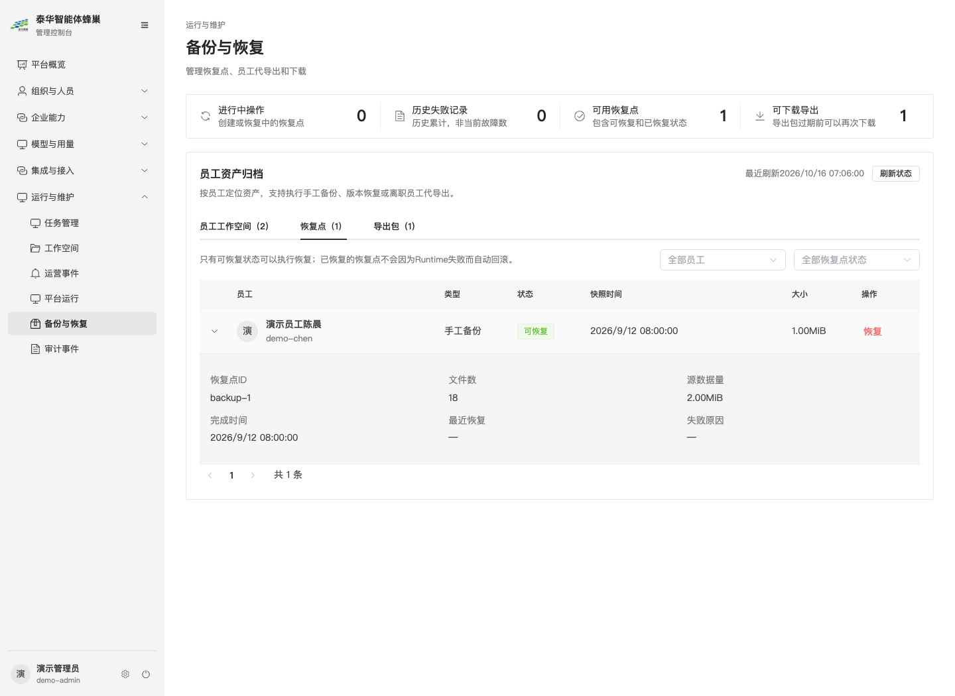The width and height of the screenshot is (955, 696).
Task: Click the 组织与人员 person icon
Action: point(22,91)
